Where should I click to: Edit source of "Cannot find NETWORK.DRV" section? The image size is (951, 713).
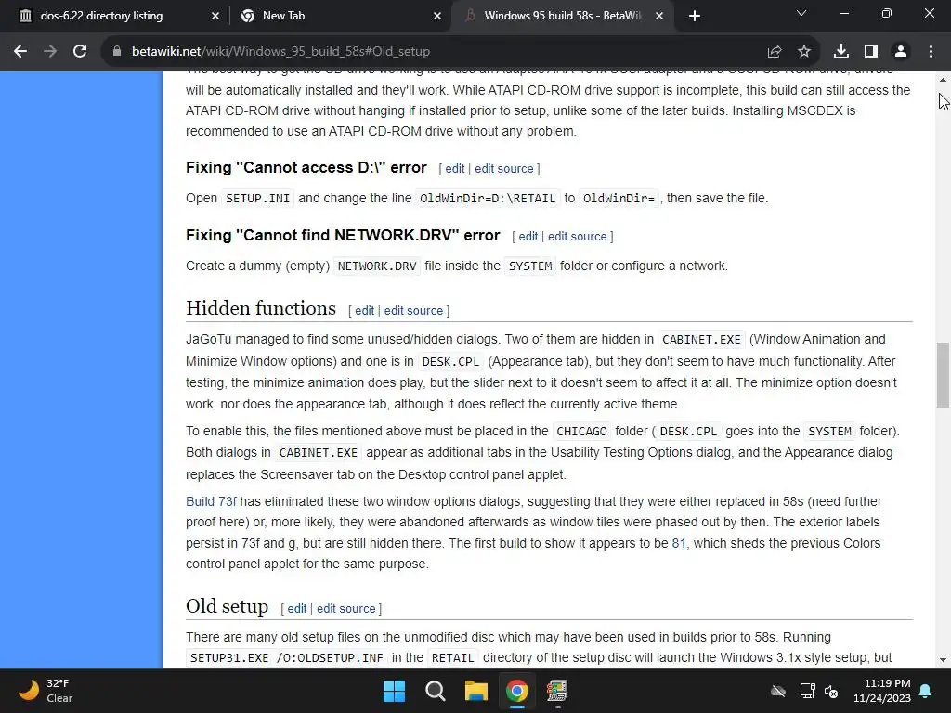pos(578,237)
